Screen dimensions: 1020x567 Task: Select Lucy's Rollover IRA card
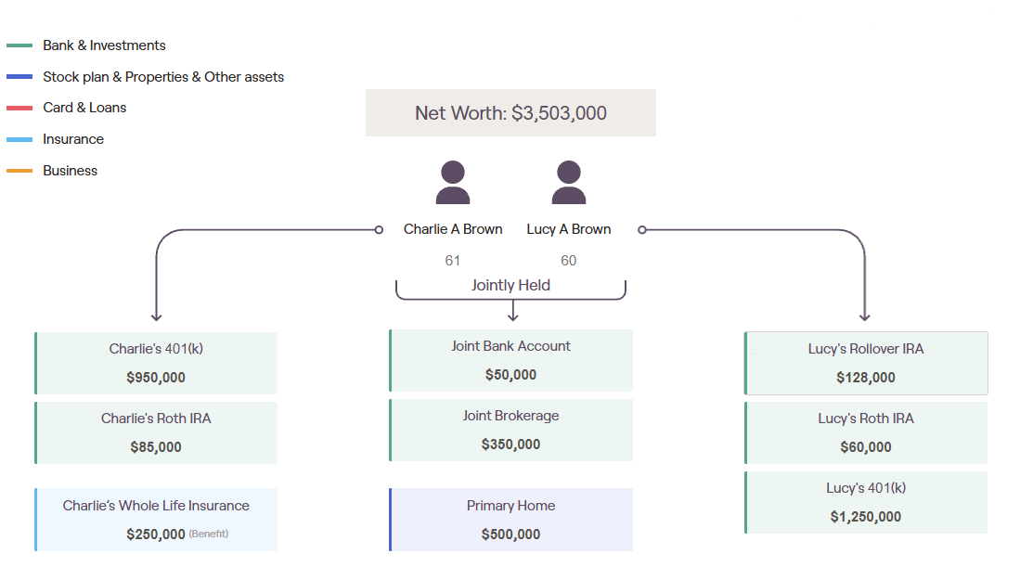[x=866, y=363]
